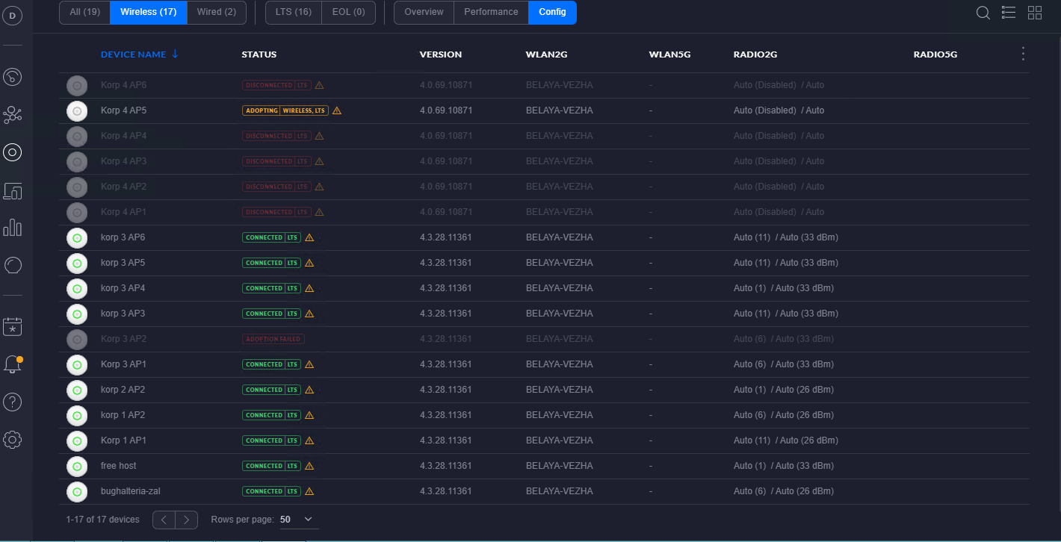Viewport: 1061px width, 542px height.
Task: Open the Devices section in sidebar
Action: (x=13, y=153)
